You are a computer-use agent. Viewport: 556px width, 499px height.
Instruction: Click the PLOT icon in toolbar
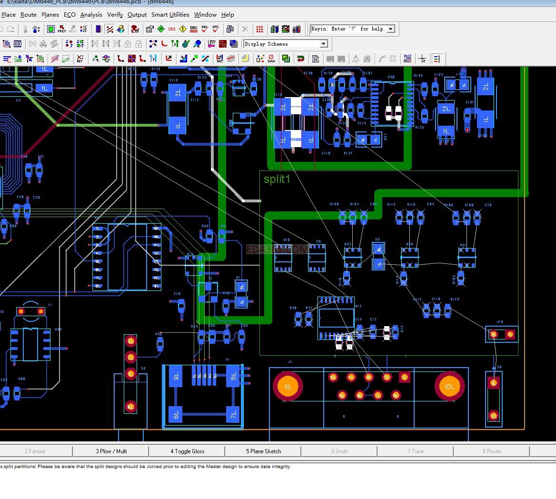click(407, 59)
